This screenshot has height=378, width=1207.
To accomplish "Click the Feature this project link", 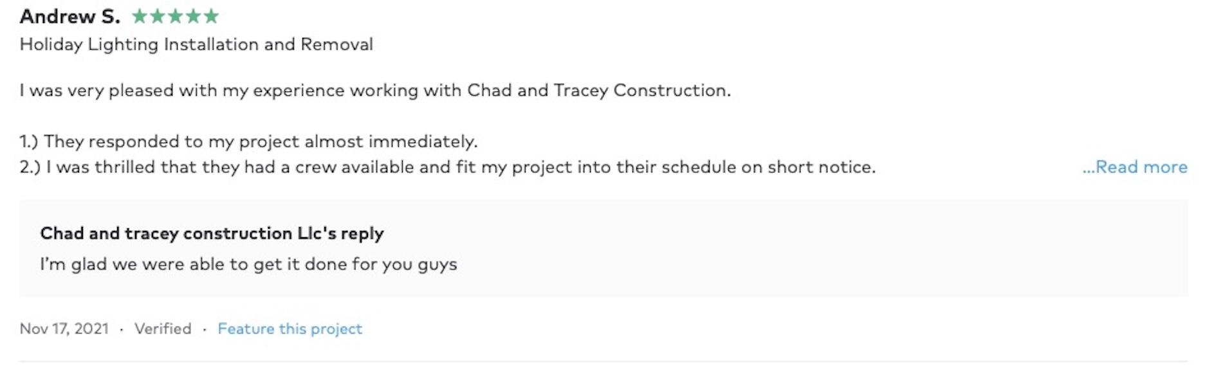I will pos(290,328).
